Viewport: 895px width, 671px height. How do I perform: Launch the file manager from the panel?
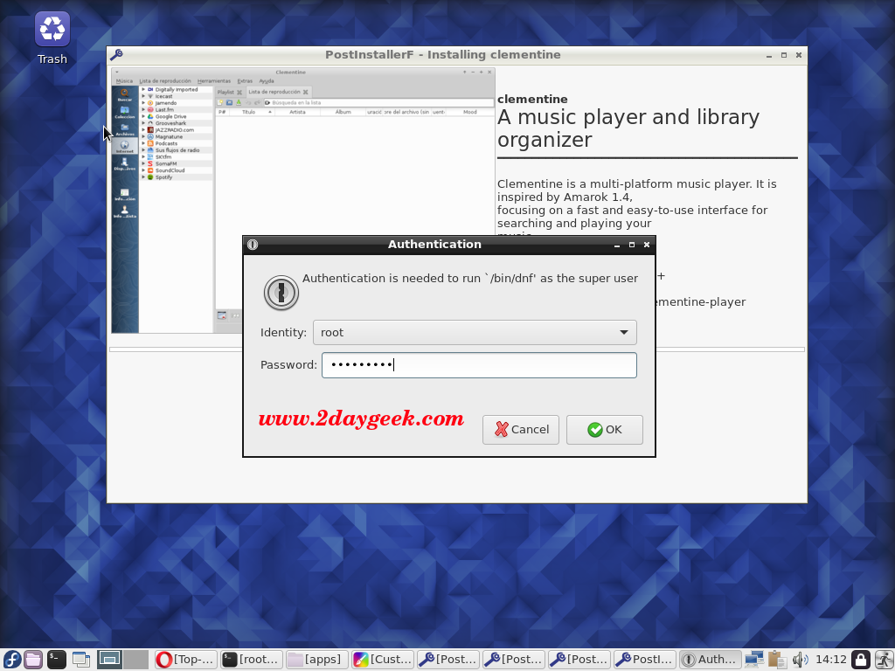(33, 660)
